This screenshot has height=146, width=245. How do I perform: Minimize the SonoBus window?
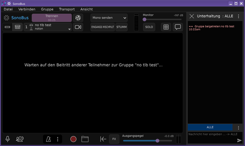(x=231, y=4)
